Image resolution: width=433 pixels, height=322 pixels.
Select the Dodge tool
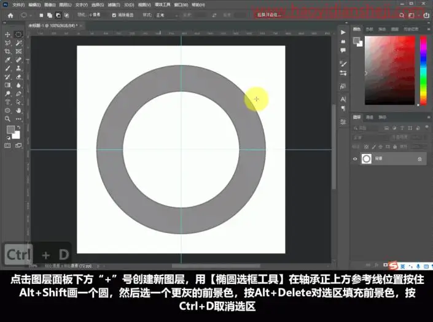pyautogui.click(x=7, y=94)
